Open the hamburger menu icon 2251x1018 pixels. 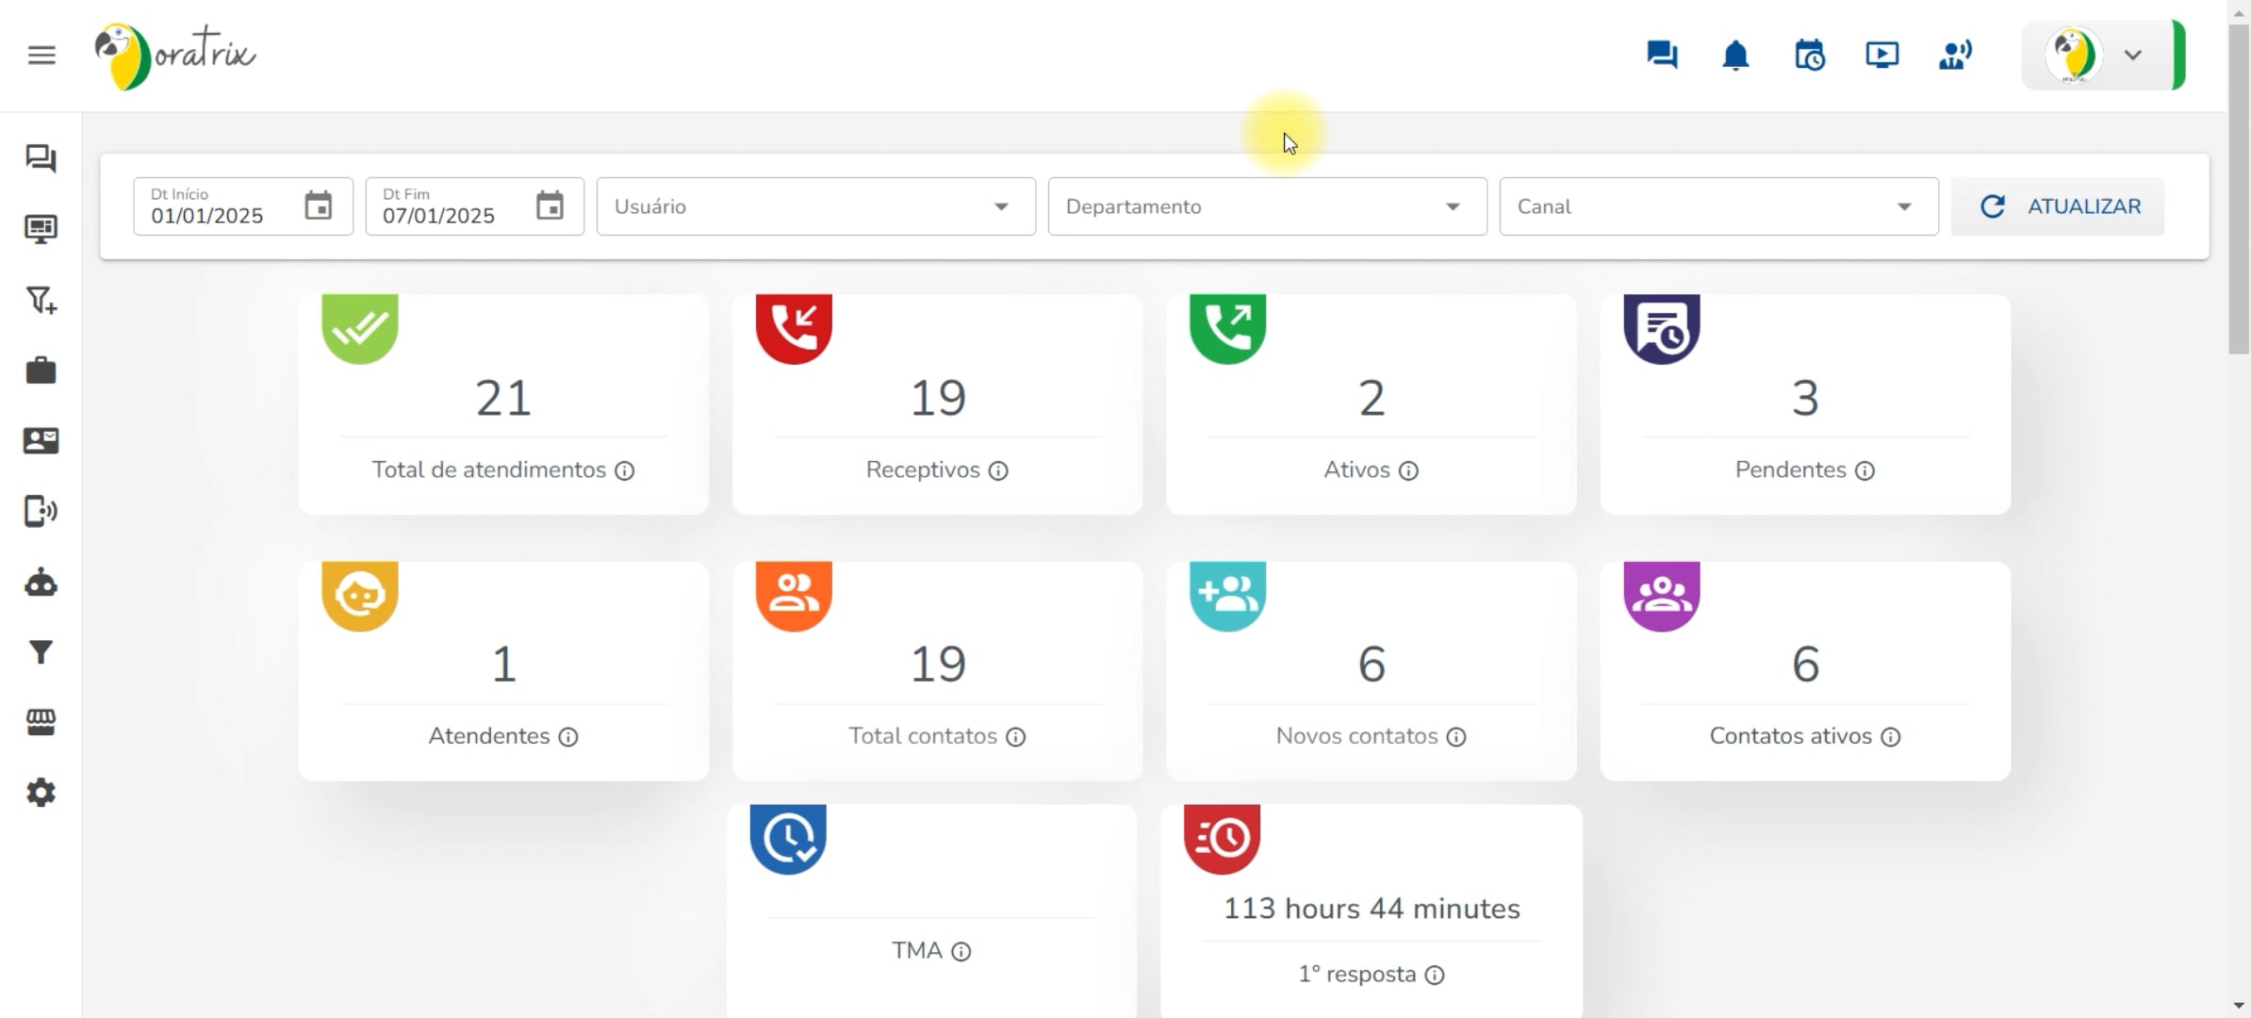point(41,56)
